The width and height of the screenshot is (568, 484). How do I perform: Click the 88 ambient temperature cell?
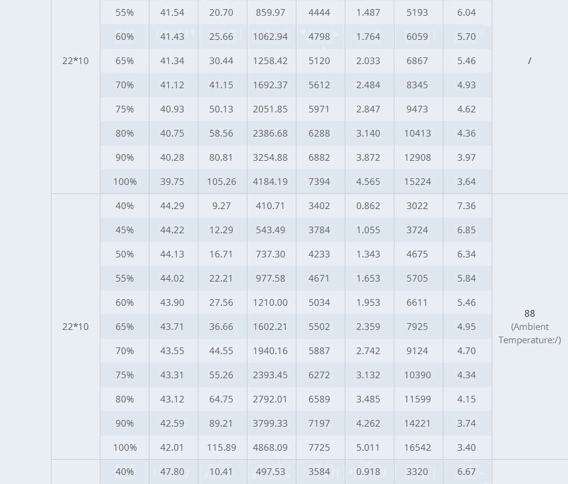click(530, 327)
